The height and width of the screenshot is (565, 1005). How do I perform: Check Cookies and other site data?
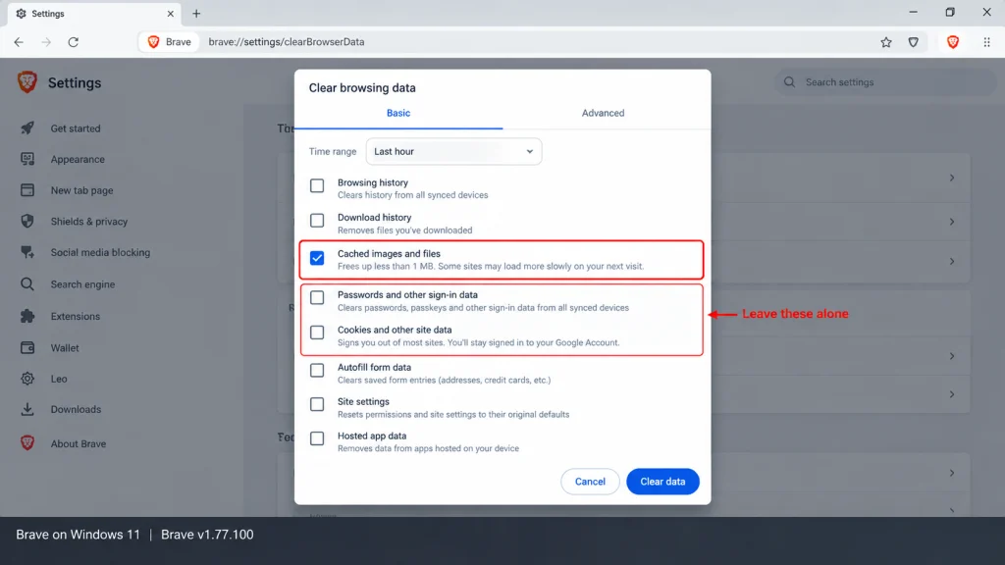317,333
